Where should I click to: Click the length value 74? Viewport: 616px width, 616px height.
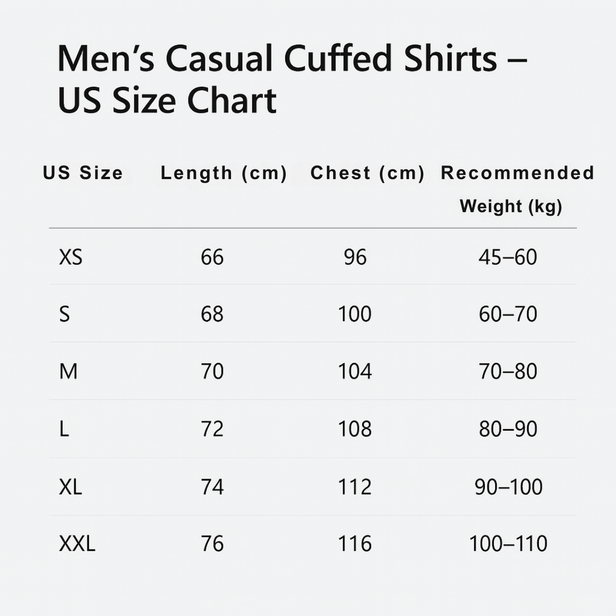(x=212, y=487)
